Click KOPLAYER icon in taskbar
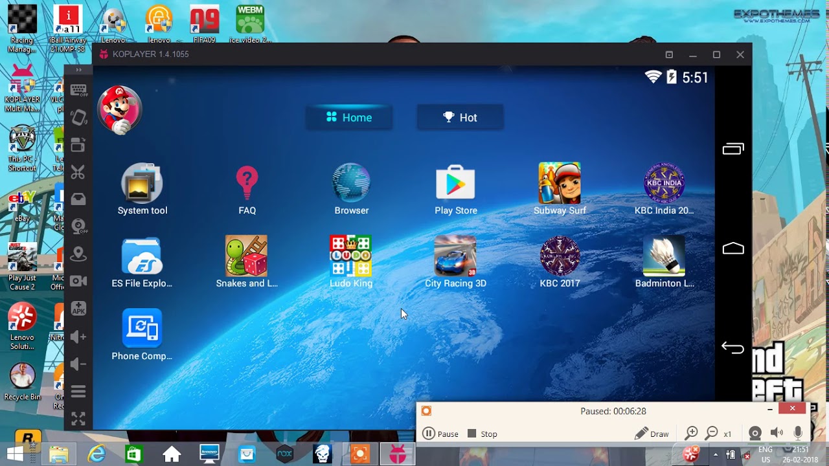 pyautogui.click(x=397, y=454)
